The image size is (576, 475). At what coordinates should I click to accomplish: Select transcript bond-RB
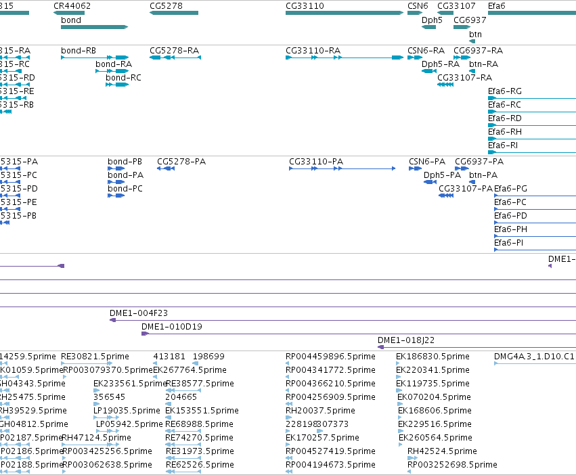click(95, 58)
